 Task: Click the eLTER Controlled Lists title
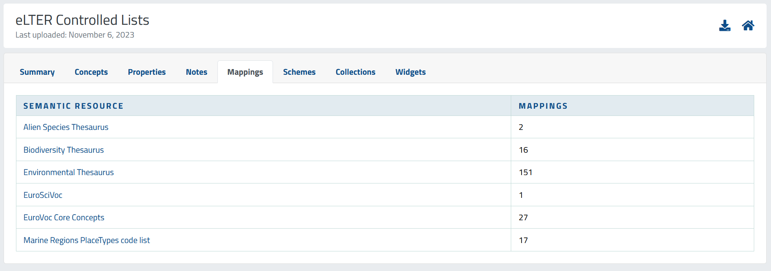pos(82,20)
